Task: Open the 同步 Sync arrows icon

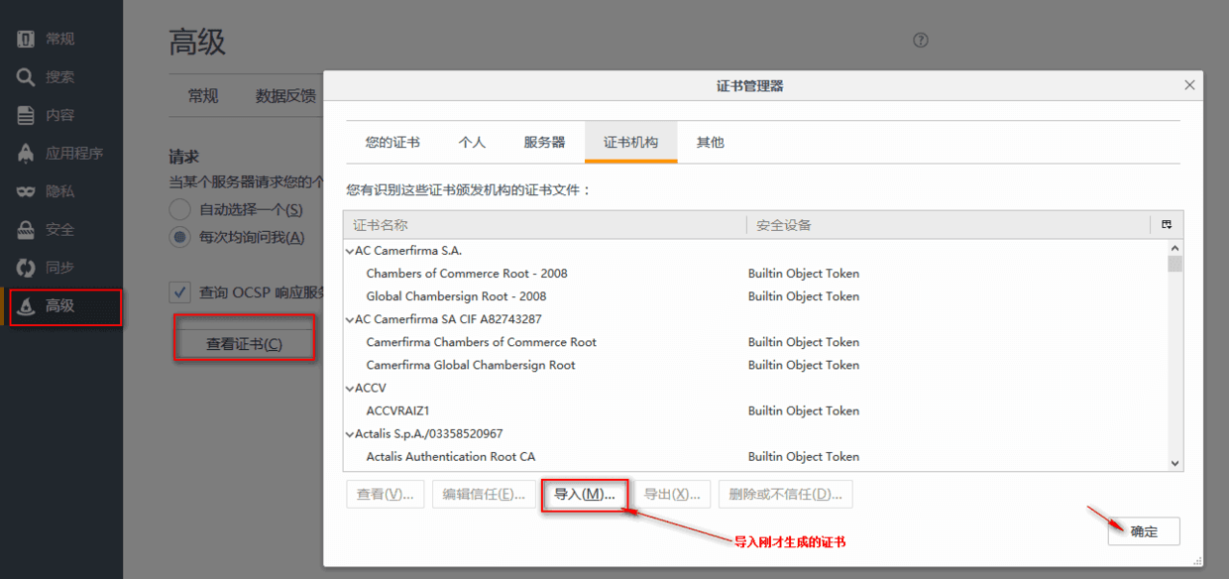Action: (26, 268)
